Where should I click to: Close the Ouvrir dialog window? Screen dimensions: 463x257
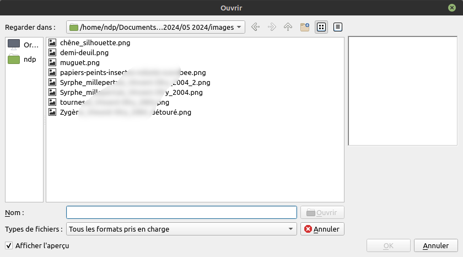(452, 7)
